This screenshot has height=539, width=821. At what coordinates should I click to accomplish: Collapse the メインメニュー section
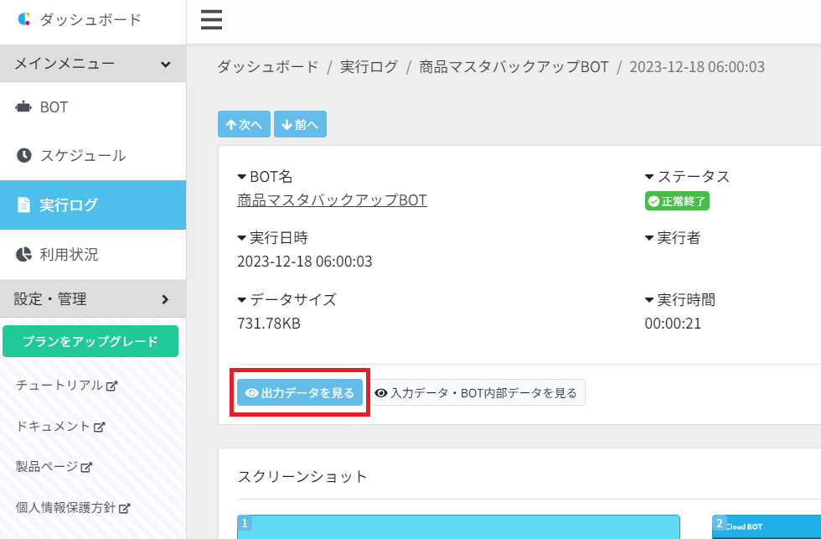click(93, 64)
